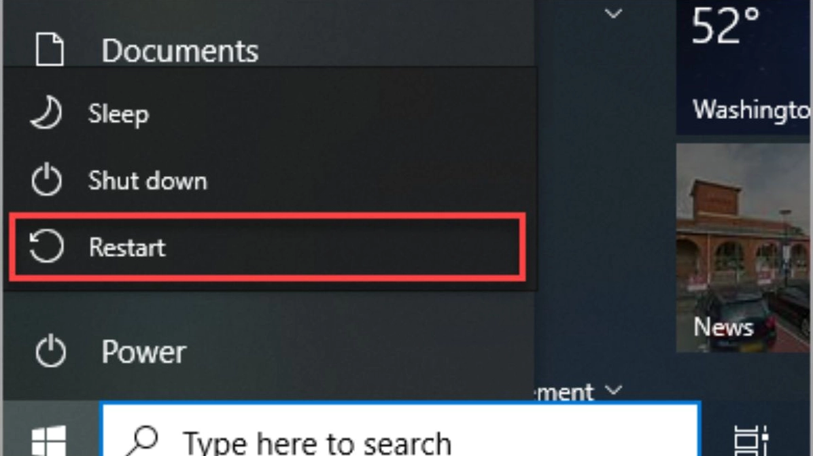
Task: Click the Documents page icon
Action: pos(49,50)
